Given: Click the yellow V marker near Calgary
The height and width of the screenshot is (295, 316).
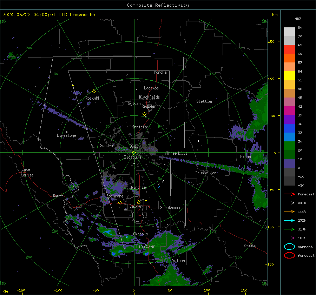Looking at the screenshot, I should [x=146, y=201].
